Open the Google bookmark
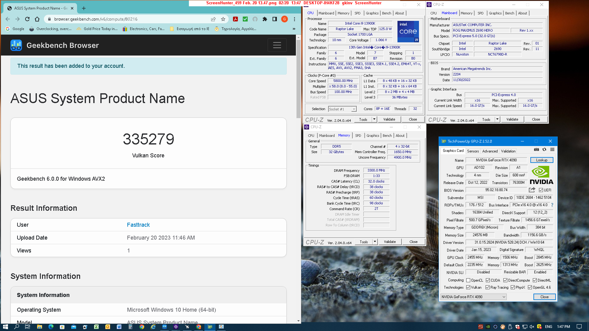The width and height of the screenshot is (589, 331). [x=15, y=29]
